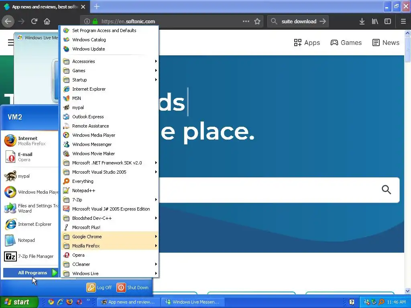Click the Everything tray icon

pos(381,302)
